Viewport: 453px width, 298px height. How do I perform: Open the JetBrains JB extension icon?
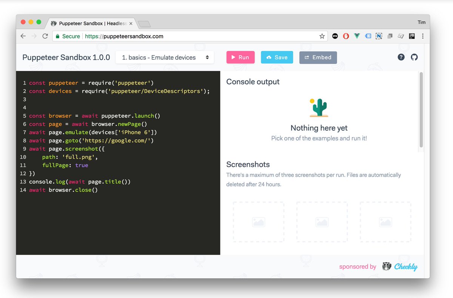click(411, 36)
